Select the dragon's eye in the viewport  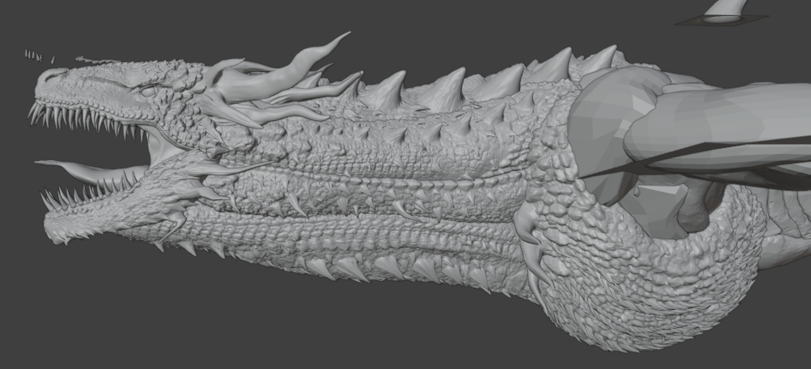(x=149, y=91)
